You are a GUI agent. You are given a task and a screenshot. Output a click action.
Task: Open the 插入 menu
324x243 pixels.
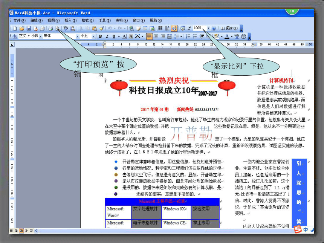point(70,20)
